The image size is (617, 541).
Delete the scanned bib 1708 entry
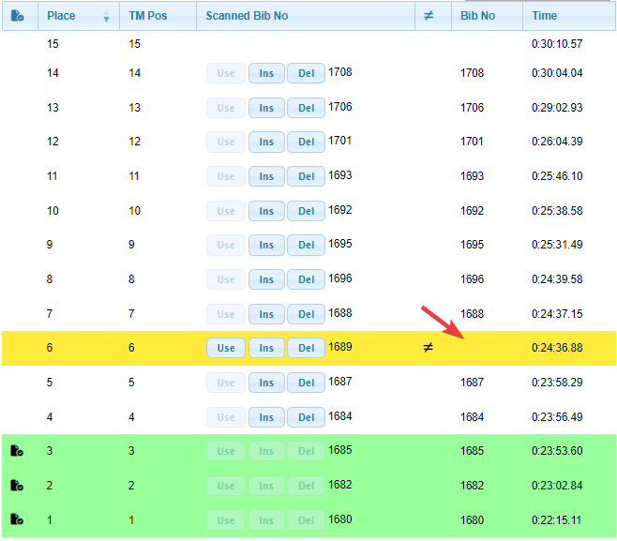click(306, 73)
